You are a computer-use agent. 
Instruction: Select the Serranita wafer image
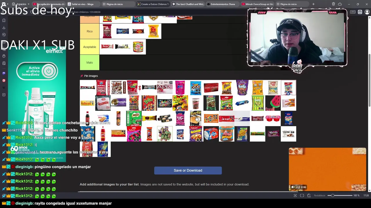(257, 134)
